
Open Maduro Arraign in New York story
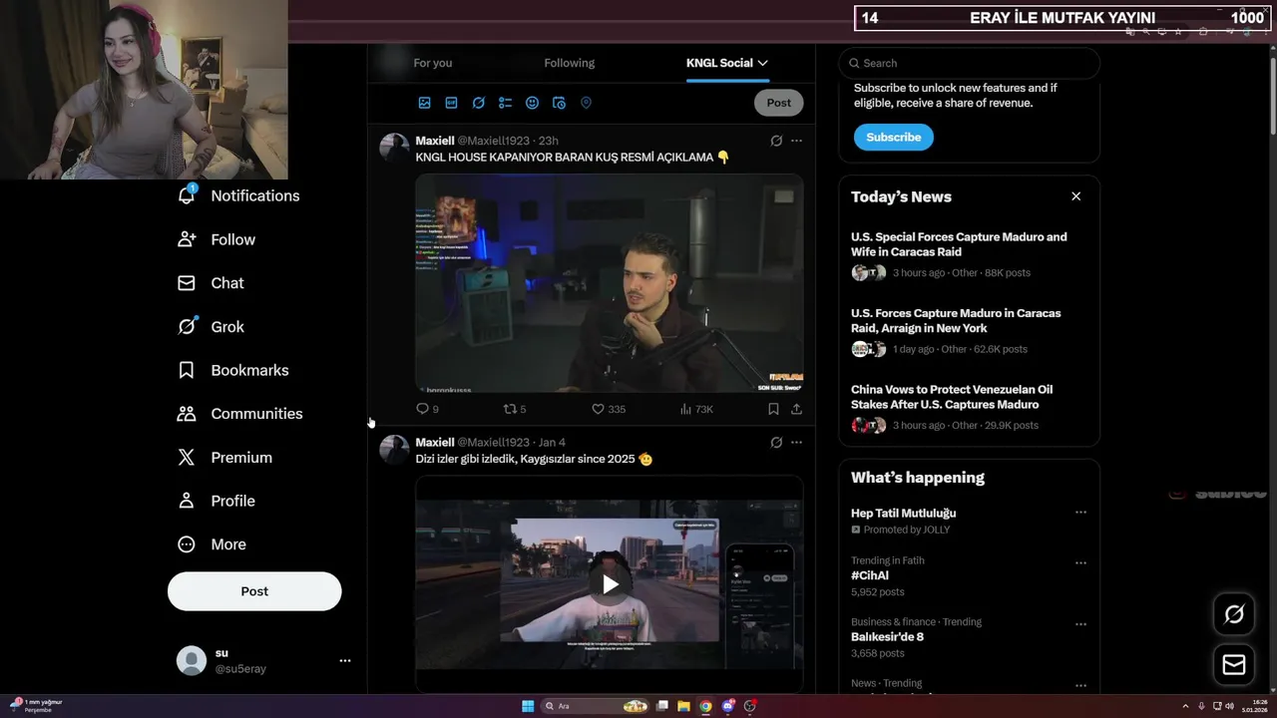click(x=956, y=320)
